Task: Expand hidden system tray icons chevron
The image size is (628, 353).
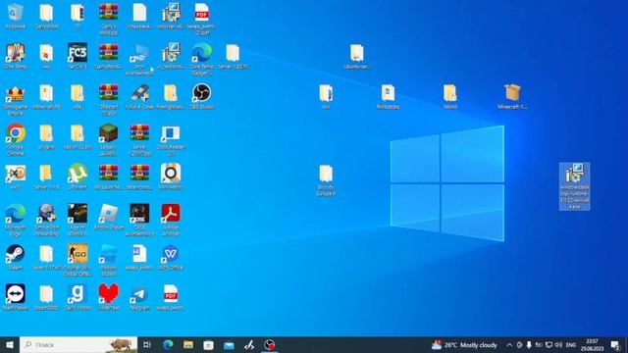Action: point(509,345)
